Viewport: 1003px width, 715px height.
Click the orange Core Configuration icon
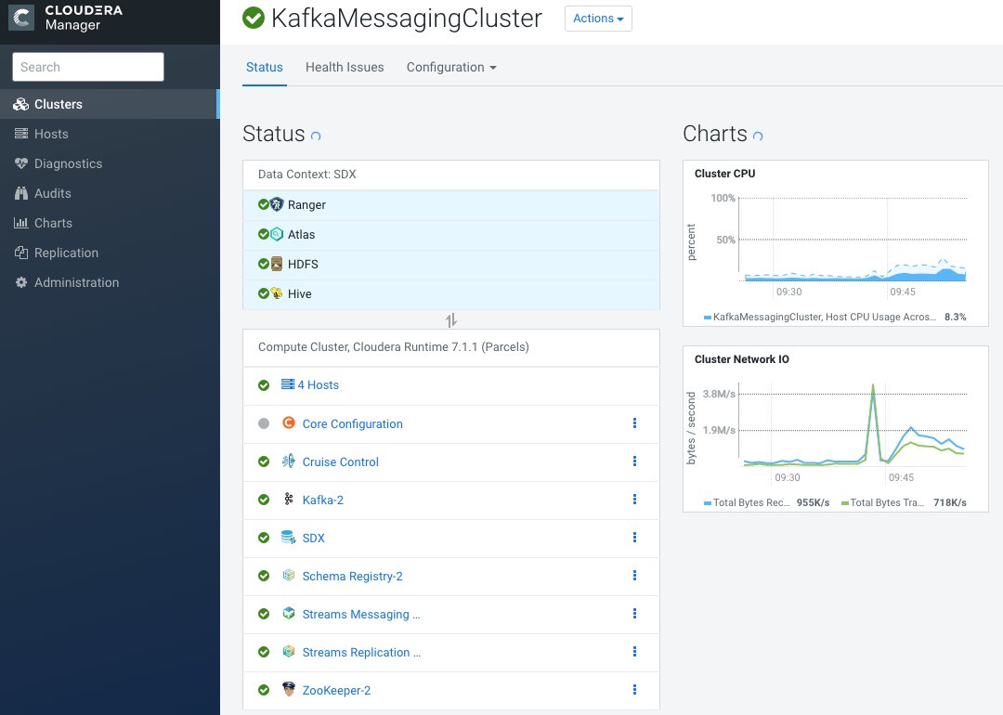[x=289, y=422]
